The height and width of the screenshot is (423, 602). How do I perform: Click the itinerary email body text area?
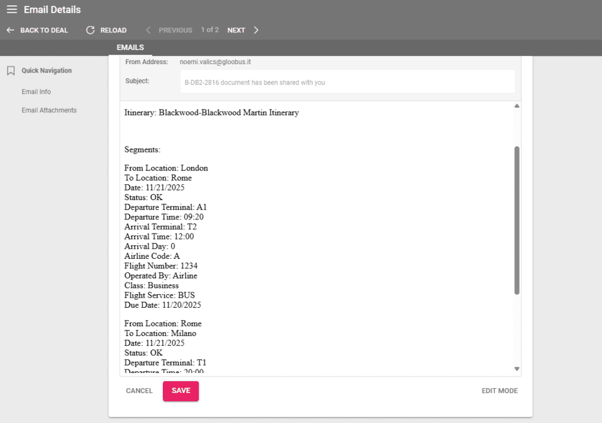pos(317,235)
